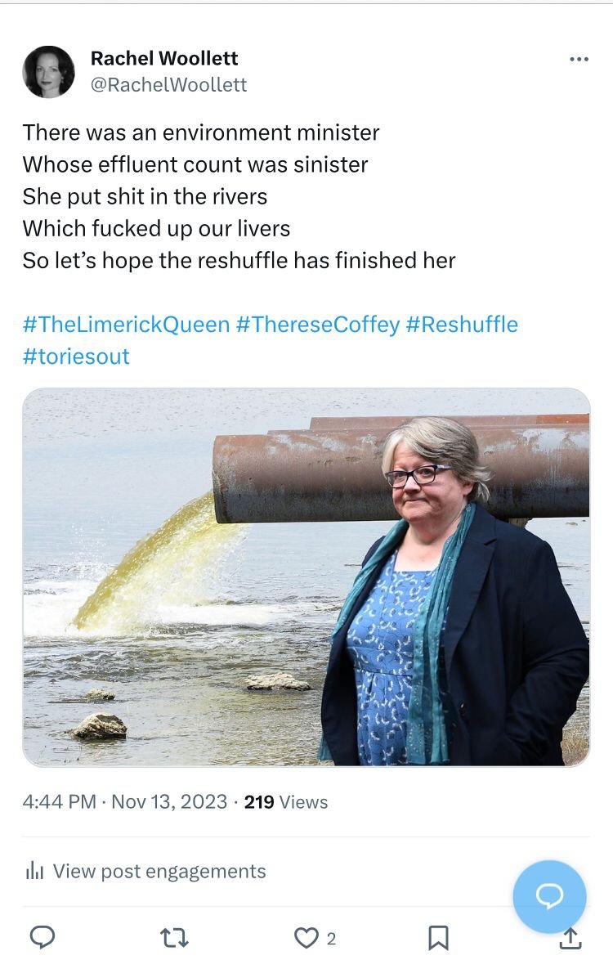Image resolution: width=613 pixels, height=960 pixels.
Task: Open the three-dot more options menu
Action: (579, 60)
